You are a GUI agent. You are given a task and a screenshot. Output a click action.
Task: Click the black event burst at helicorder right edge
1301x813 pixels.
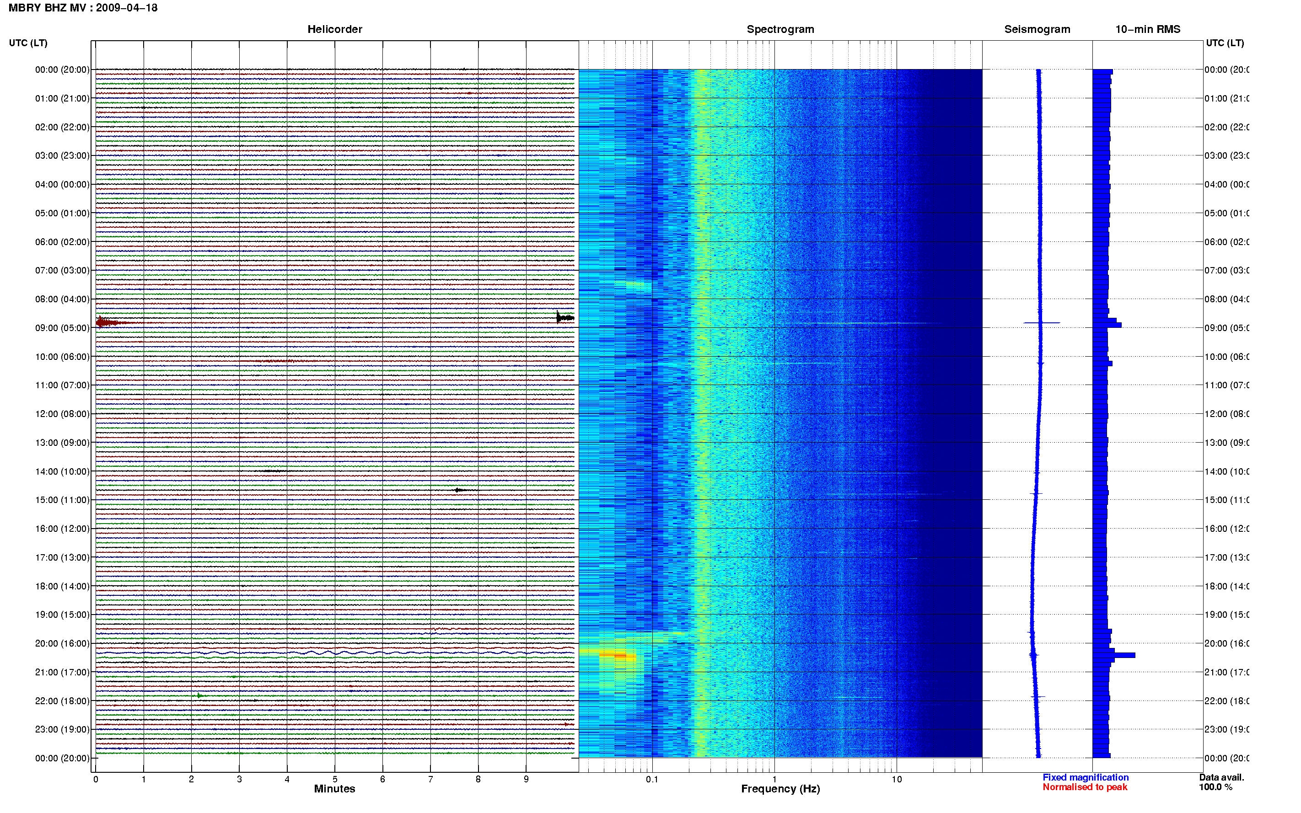click(564, 318)
